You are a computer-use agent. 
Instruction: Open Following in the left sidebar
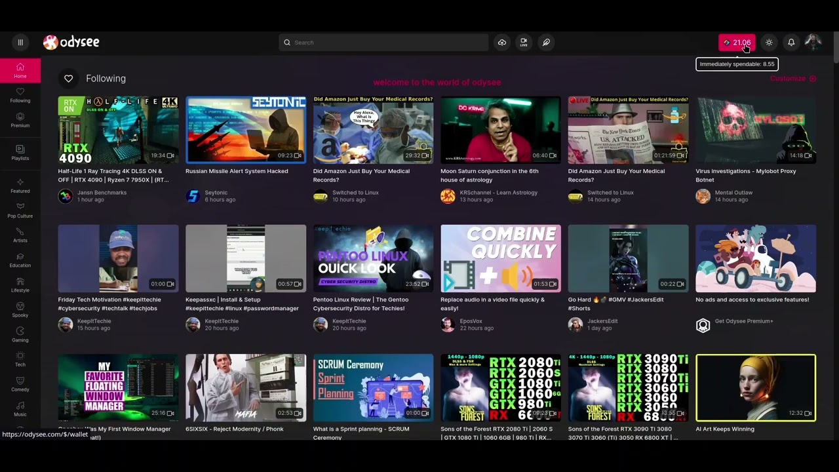(x=20, y=96)
